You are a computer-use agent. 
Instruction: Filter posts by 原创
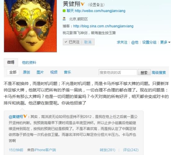26,72
